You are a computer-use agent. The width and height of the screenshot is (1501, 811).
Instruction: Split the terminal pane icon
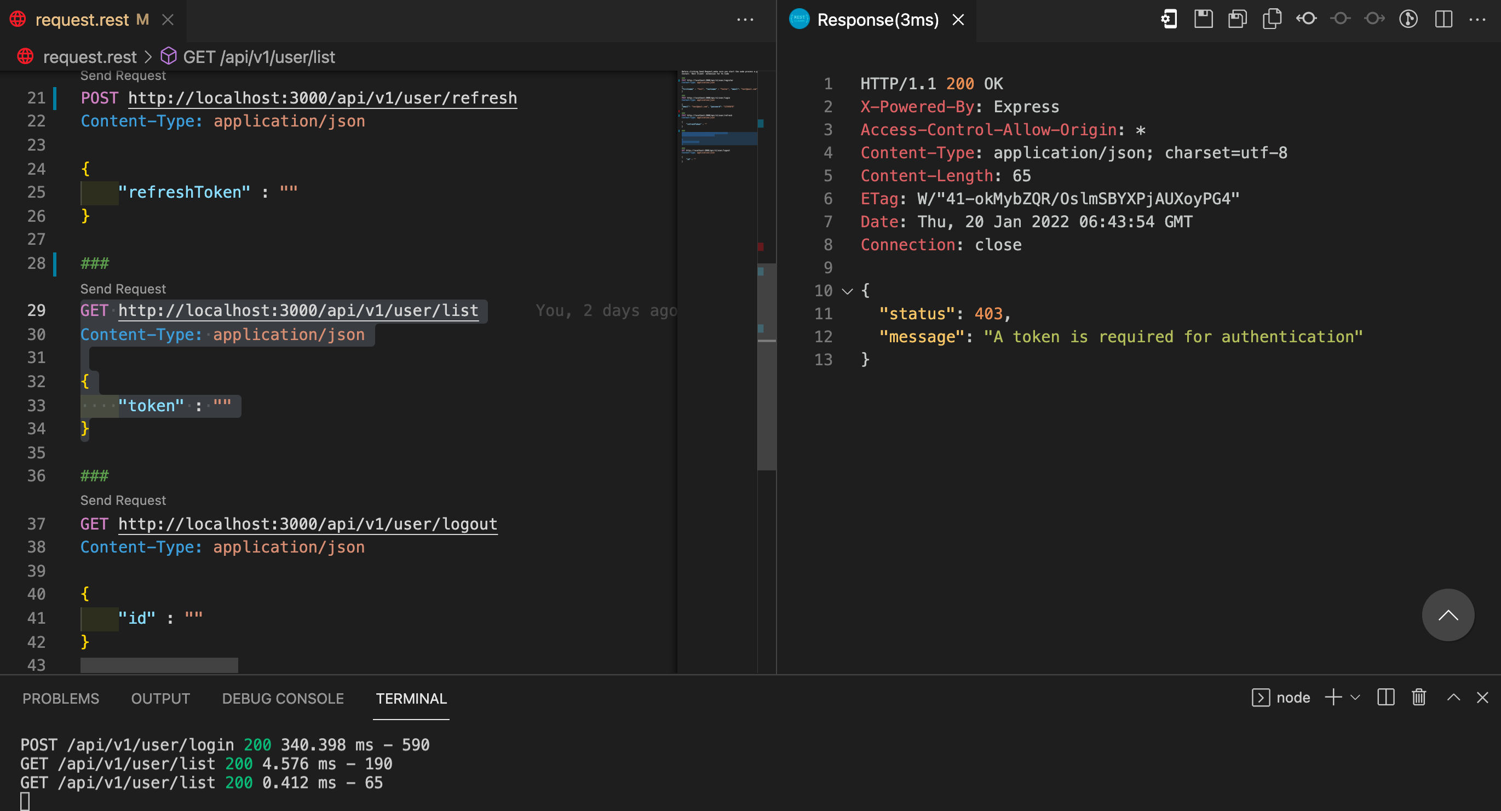pos(1385,698)
